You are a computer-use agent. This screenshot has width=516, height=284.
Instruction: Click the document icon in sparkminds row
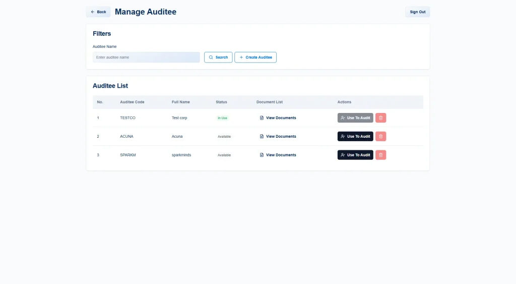[262, 155]
